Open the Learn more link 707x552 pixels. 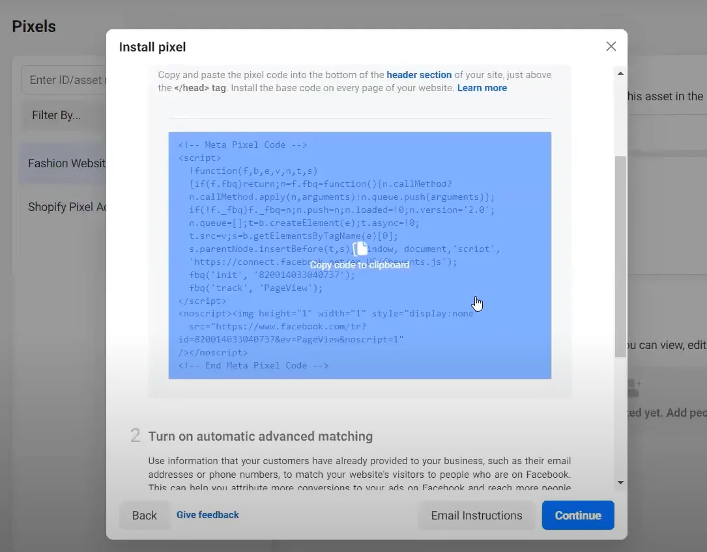coord(482,88)
